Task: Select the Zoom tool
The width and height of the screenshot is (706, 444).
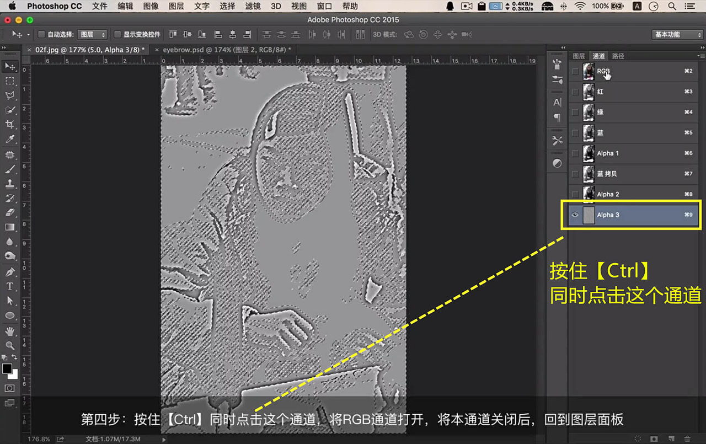Action: tap(9, 345)
